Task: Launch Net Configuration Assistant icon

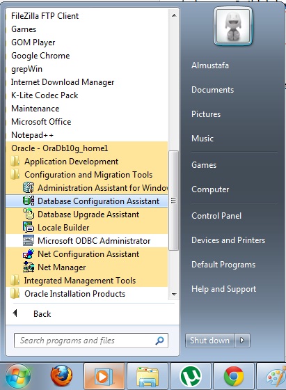Action: (x=29, y=253)
